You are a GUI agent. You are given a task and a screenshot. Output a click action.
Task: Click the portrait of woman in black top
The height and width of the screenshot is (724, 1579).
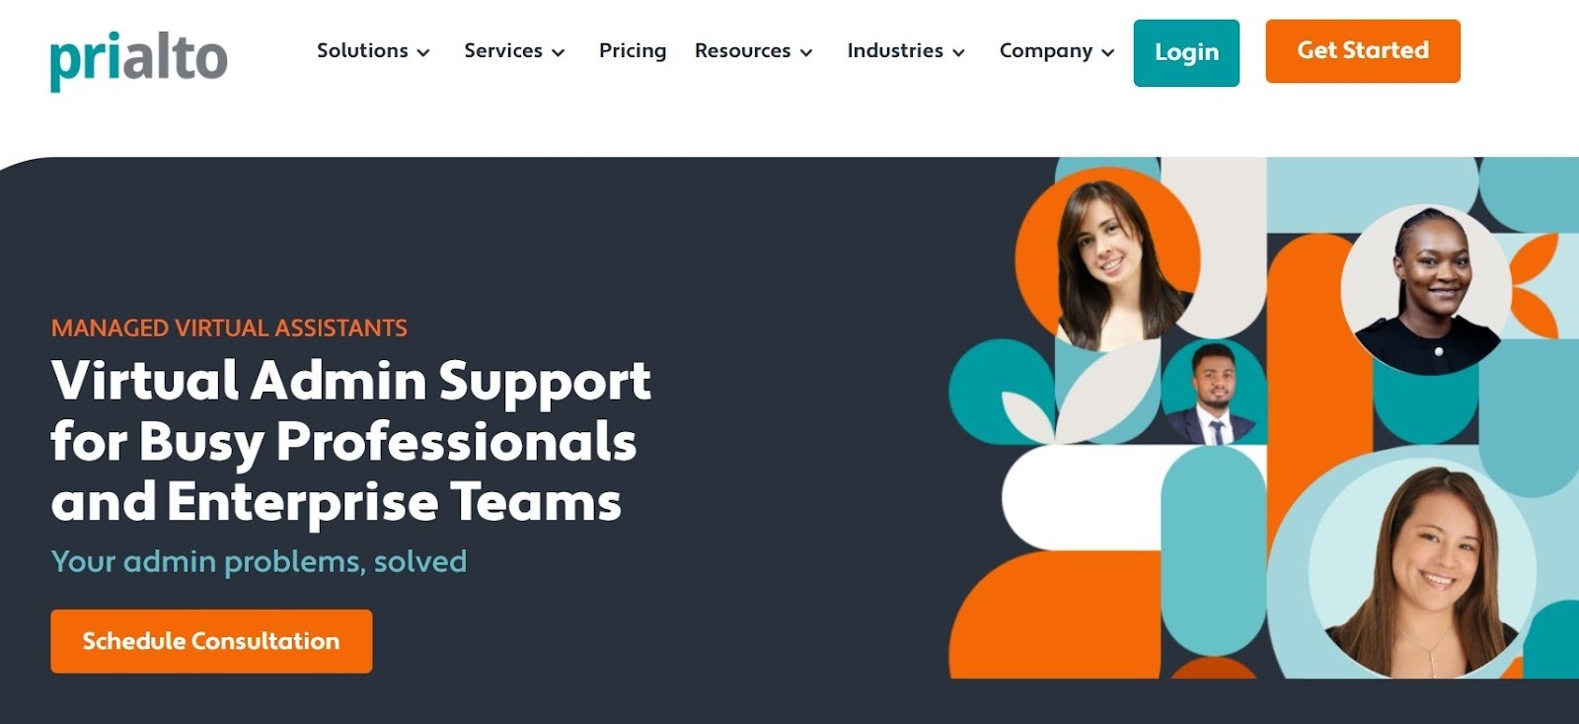pyautogui.click(x=1428, y=289)
